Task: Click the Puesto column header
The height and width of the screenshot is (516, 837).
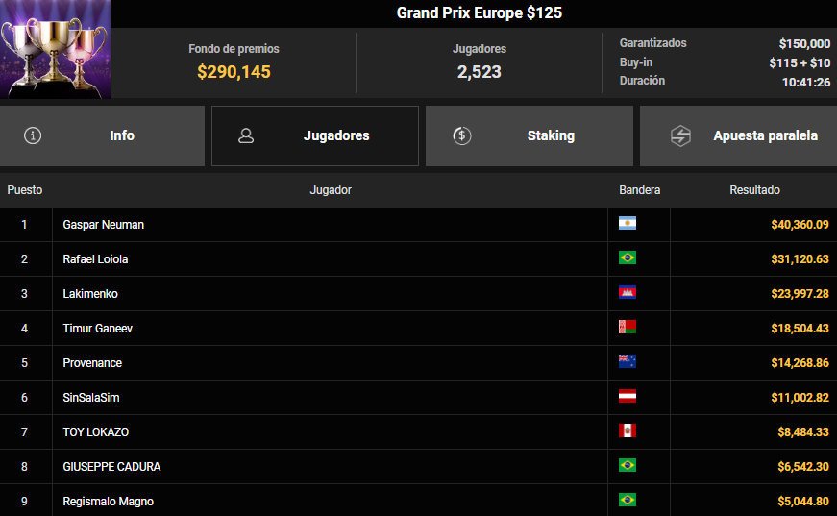Action: click(25, 190)
